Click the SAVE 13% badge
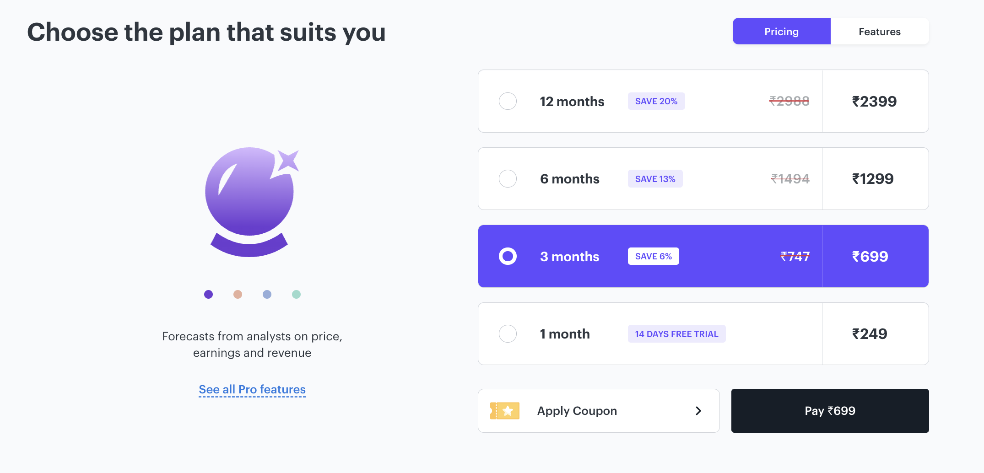Image resolution: width=984 pixels, height=473 pixels. pyautogui.click(x=655, y=179)
